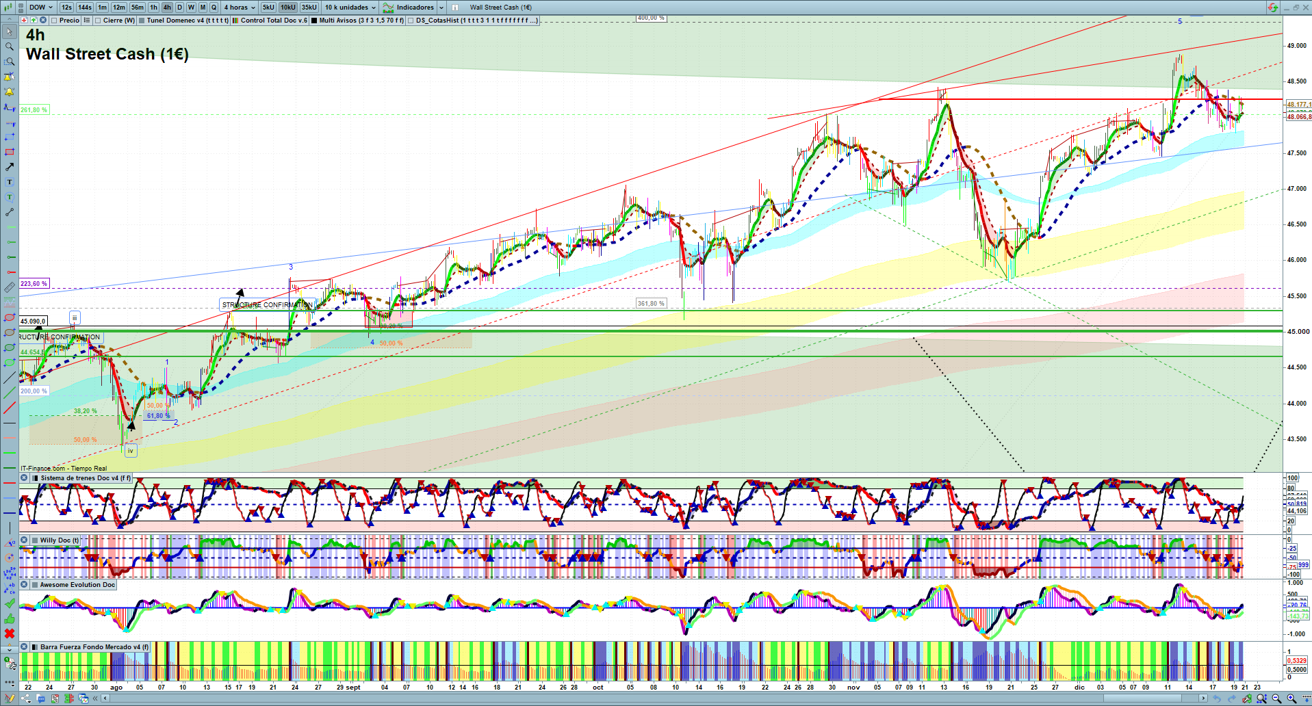Click the alert bell icon

[x=10, y=92]
